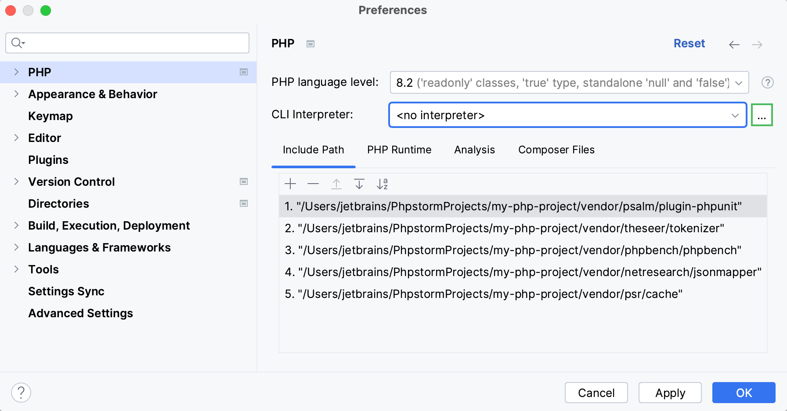Viewport: 787px width, 411px height.
Task: Sort include paths alphabetically
Action: (382, 184)
